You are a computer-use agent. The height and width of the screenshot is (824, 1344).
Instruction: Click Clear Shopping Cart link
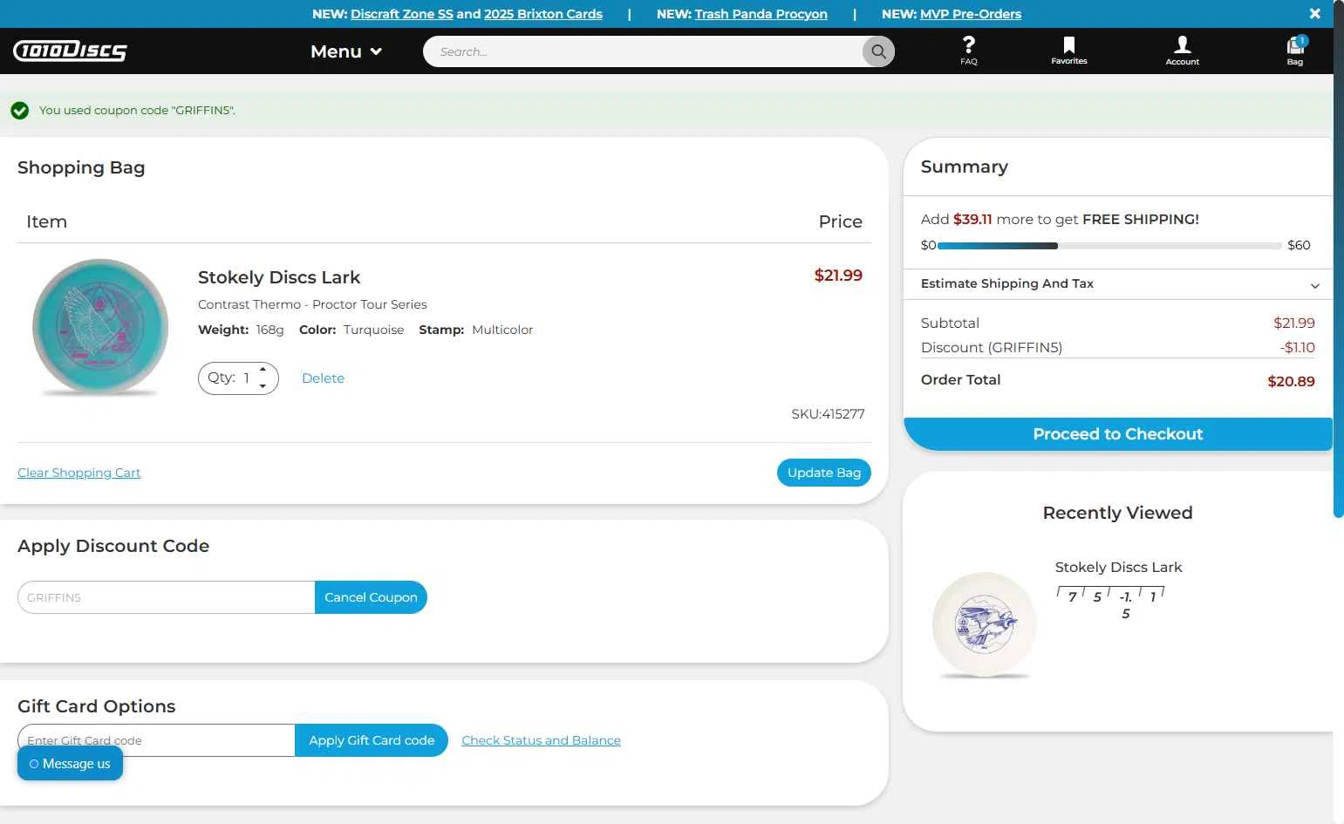coord(79,473)
